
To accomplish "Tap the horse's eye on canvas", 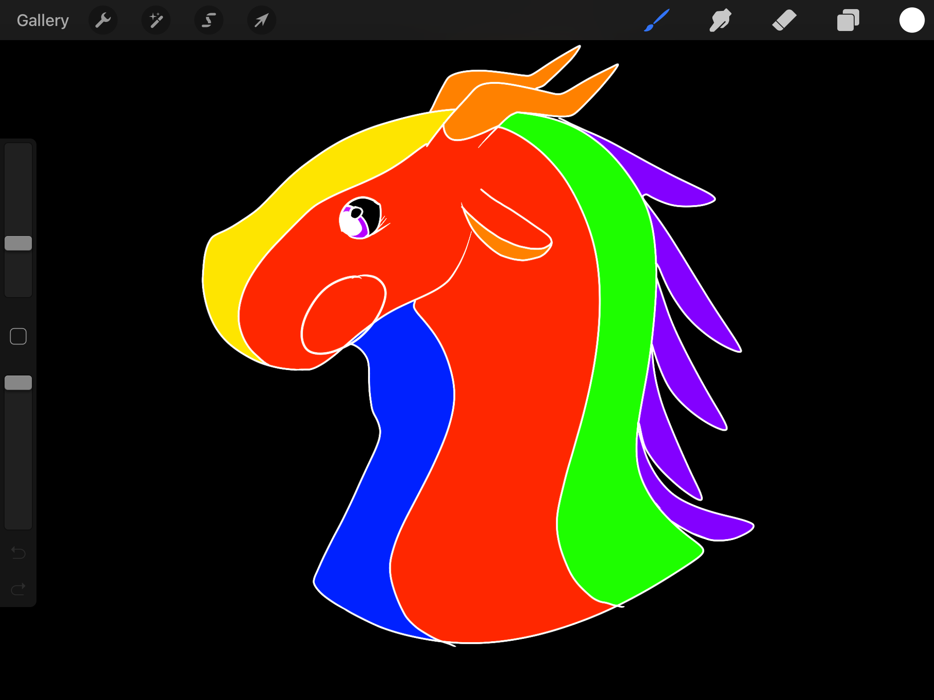I will pyautogui.click(x=360, y=218).
